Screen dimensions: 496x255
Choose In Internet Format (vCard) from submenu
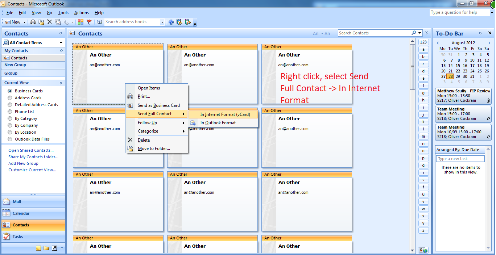click(225, 114)
